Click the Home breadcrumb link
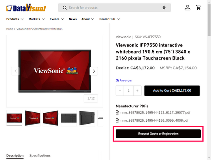The height and width of the screenshot is (160, 211). click(x=9, y=29)
